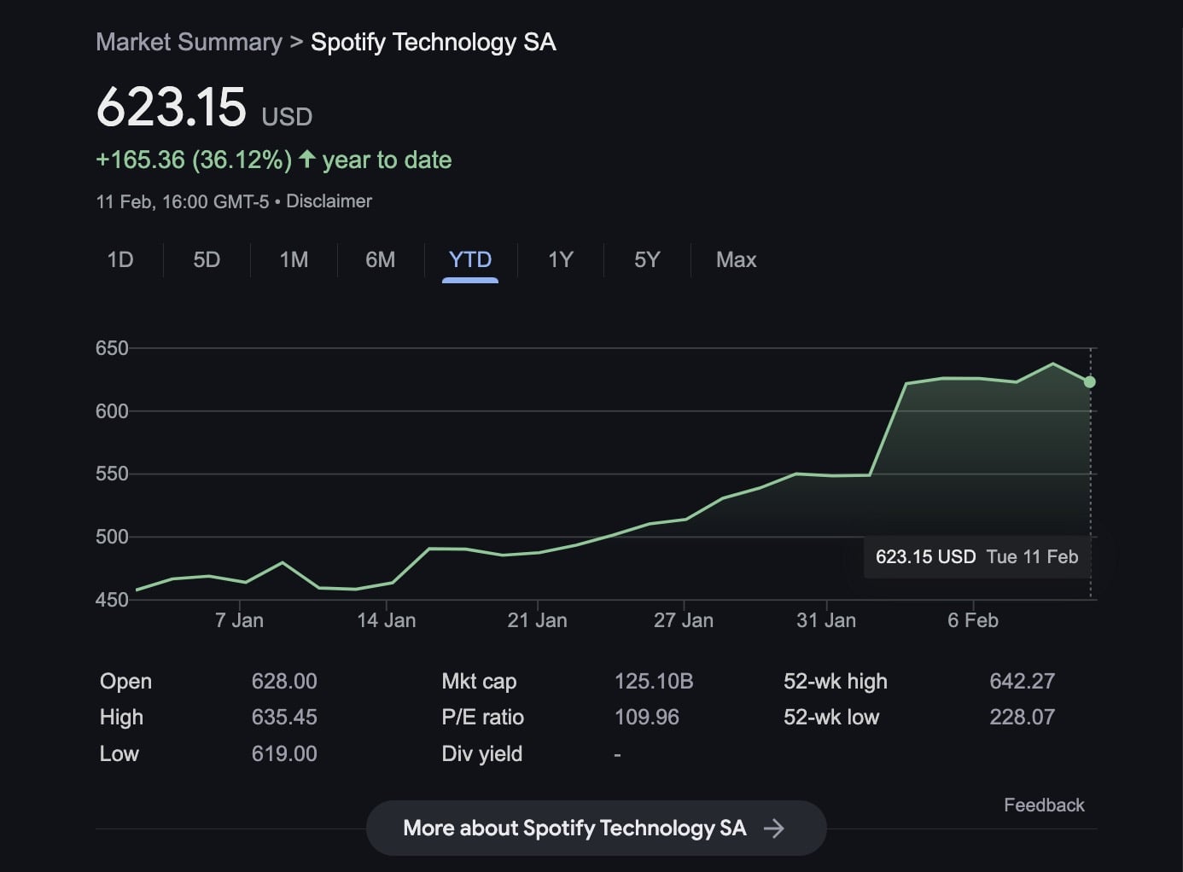
Task: Click the 7 Jan date on chart axis
Action: 239,620
